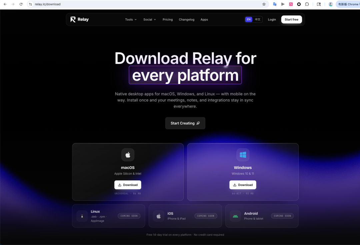Viewport: 360px width, 245px height.
Task: Click the Linux penguin icon
Action: [x=82, y=216]
